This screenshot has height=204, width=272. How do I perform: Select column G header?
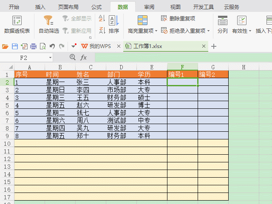213,67
